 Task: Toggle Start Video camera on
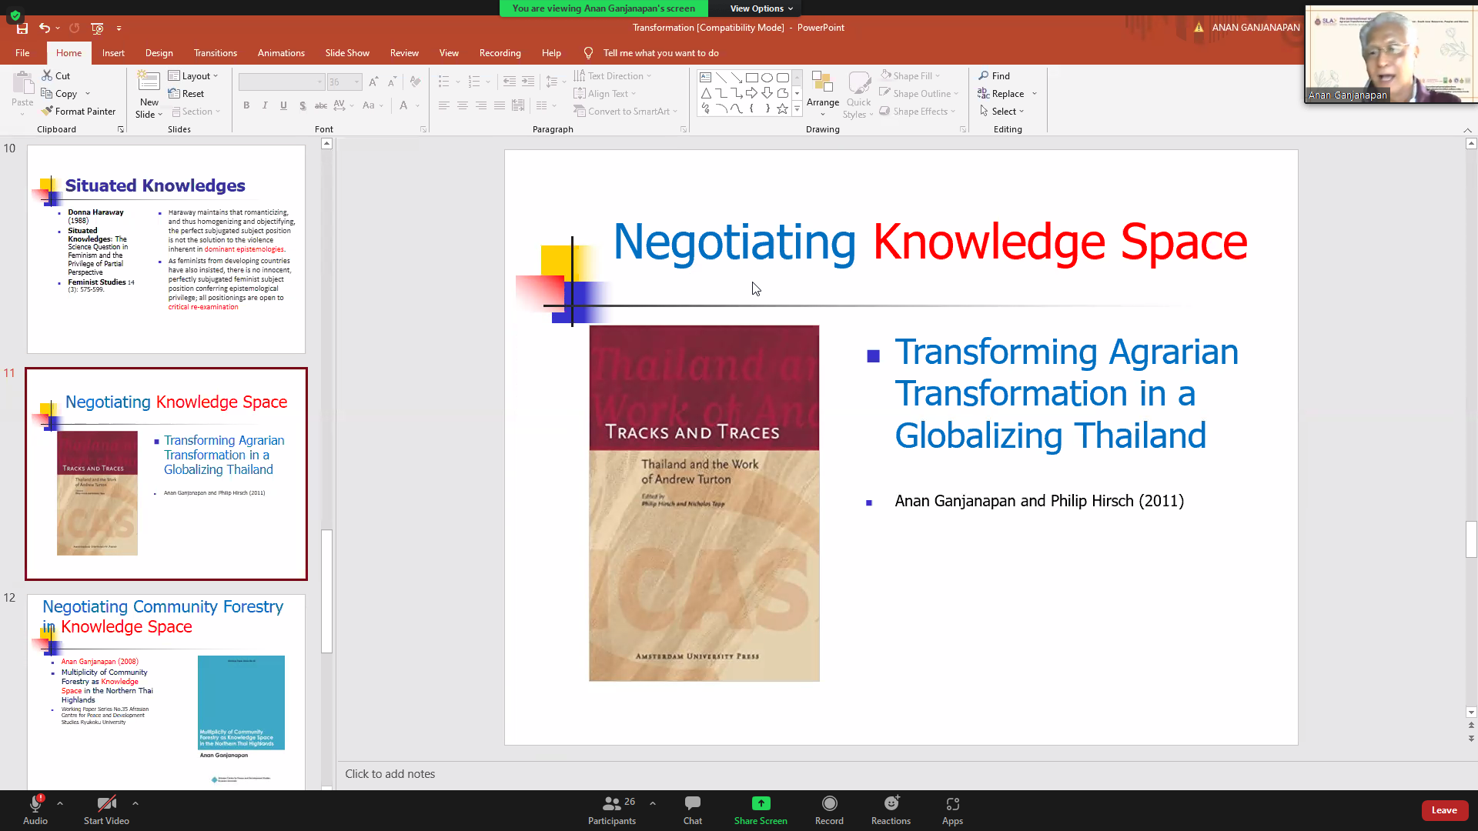click(x=106, y=809)
